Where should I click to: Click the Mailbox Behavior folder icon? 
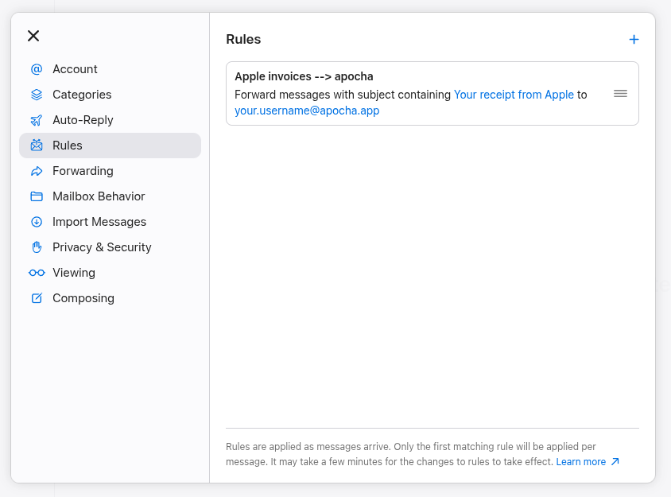click(x=37, y=196)
